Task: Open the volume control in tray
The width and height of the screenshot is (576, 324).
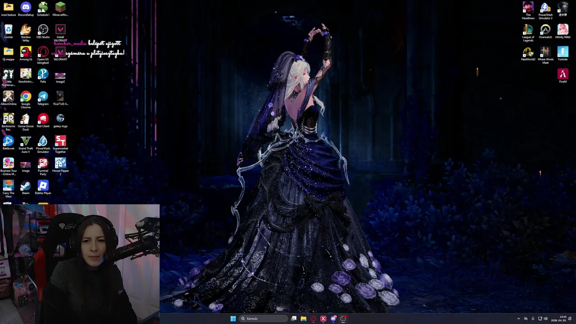Action: [546, 319]
